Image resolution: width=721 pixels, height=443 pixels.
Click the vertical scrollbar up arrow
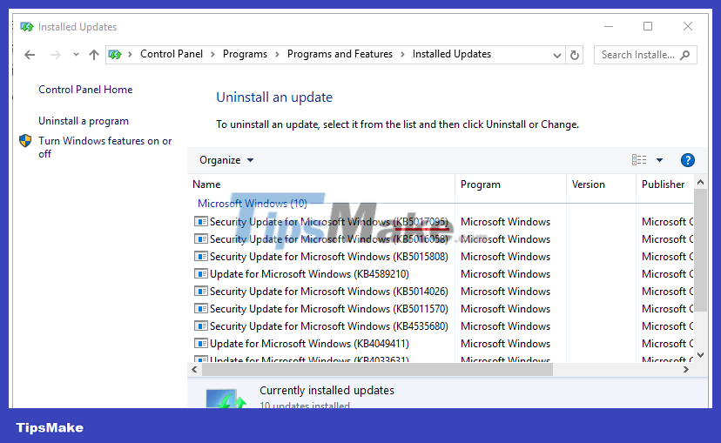tap(700, 183)
